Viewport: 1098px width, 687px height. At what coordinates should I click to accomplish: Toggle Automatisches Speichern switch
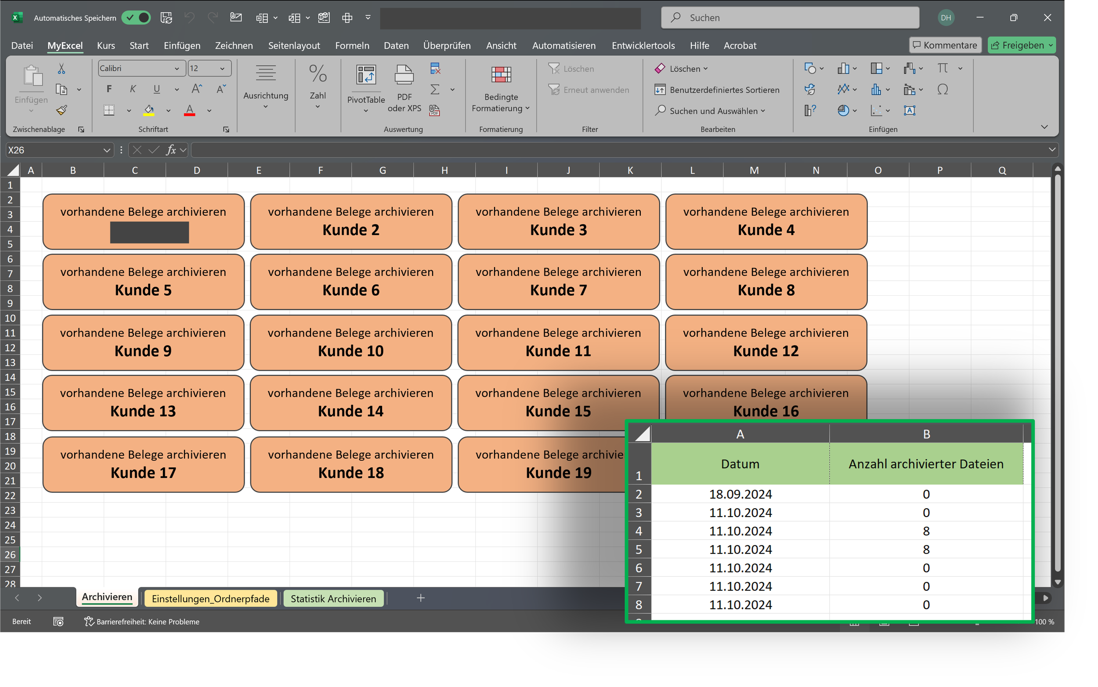click(x=136, y=18)
